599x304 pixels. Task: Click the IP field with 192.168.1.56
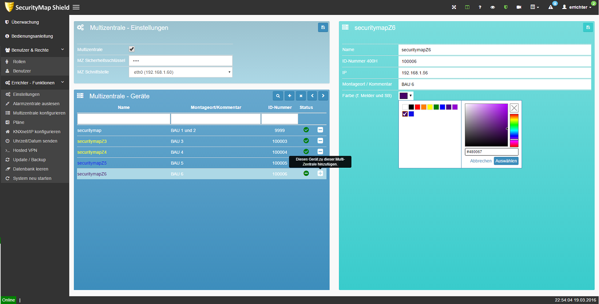pos(495,72)
